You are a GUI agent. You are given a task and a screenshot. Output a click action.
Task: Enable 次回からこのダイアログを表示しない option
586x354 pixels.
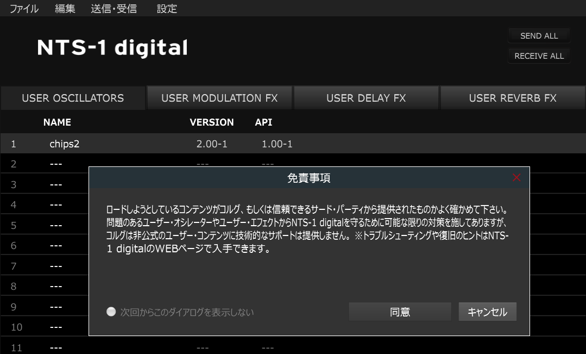(x=111, y=312)
